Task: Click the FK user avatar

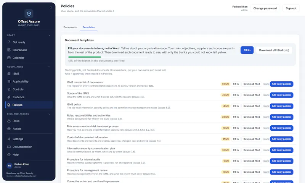Action: click(9, 165)
